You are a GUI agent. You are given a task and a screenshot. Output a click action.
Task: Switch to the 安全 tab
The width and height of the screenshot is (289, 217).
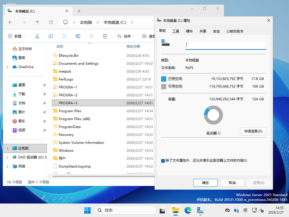pos(216,31)
